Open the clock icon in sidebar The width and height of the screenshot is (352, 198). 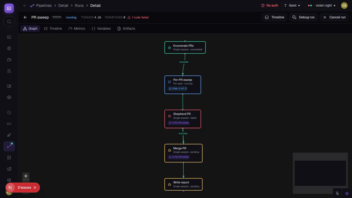pyautogui.click(x=9, y=112)
